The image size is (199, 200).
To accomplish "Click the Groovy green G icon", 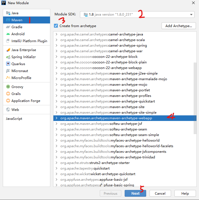I will 8,87.
